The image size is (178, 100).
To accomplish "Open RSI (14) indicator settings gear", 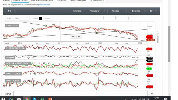I will click(28, 57).
